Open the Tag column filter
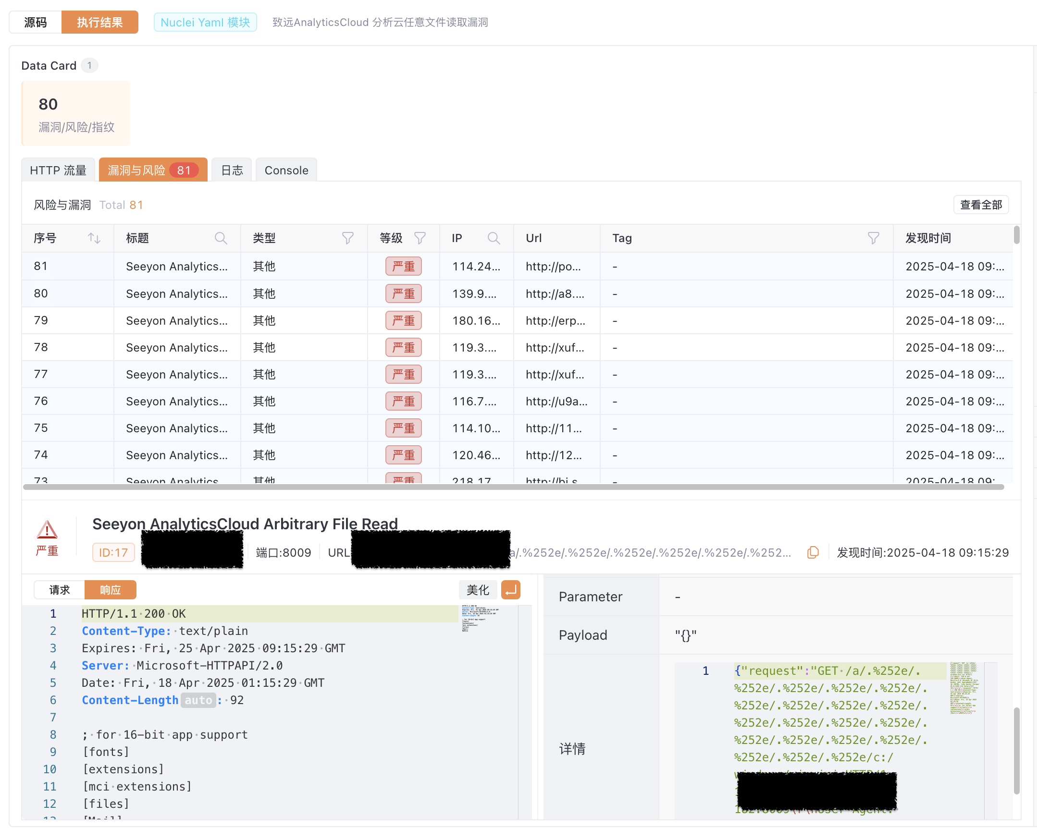Viewport: 1037px width, 828px height. tap(874, 238)
